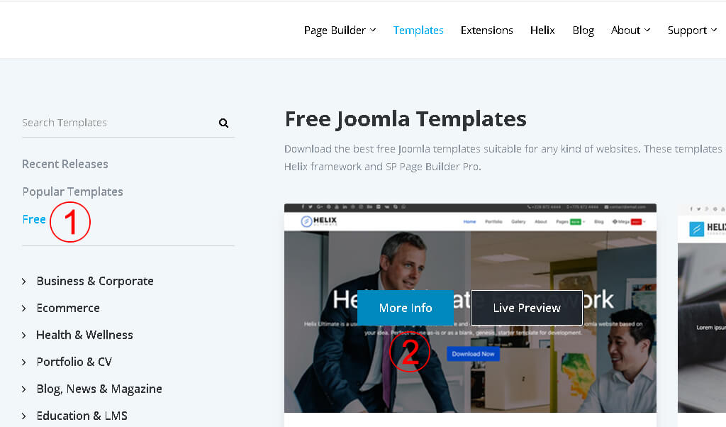Expand the Blog, News & Magazine chevron
This screenshot has height=427, width=726.
pos(24,389)
